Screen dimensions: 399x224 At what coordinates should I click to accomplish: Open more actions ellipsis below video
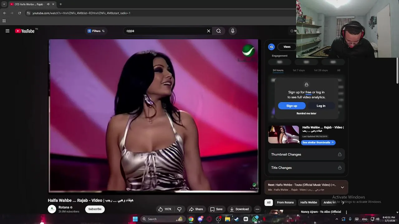point(257,209)
